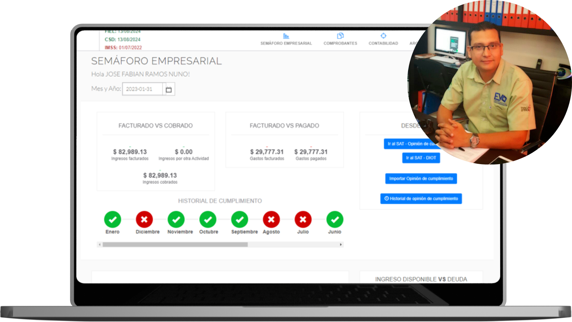Click the red X icon for Agosto
Screen dimensions: 572x322
pyautogui.click(x=271, y=220)
